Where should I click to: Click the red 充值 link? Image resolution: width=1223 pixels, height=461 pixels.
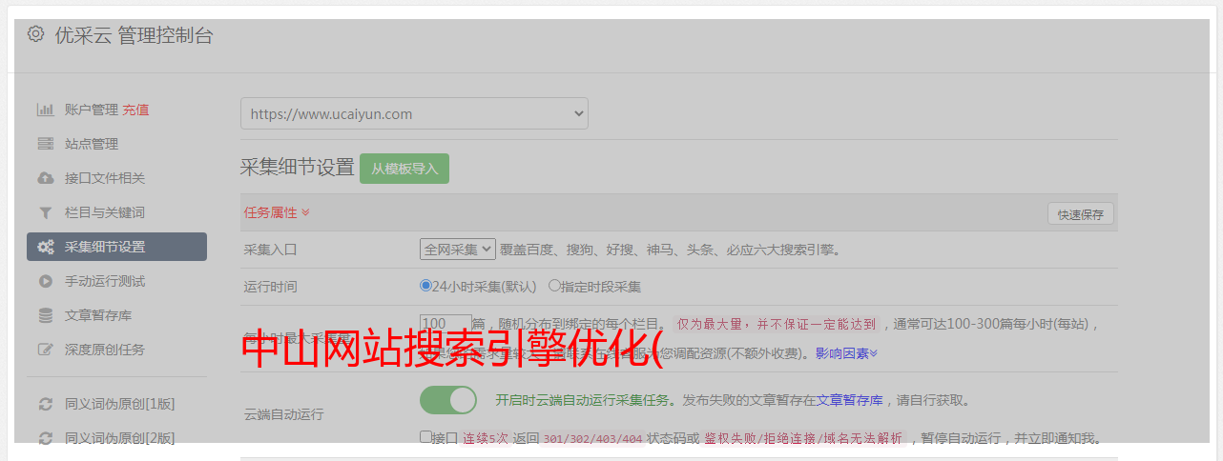pyautogui.click(x=135, y=110)
